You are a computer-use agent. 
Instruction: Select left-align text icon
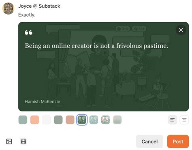point(173,120)
